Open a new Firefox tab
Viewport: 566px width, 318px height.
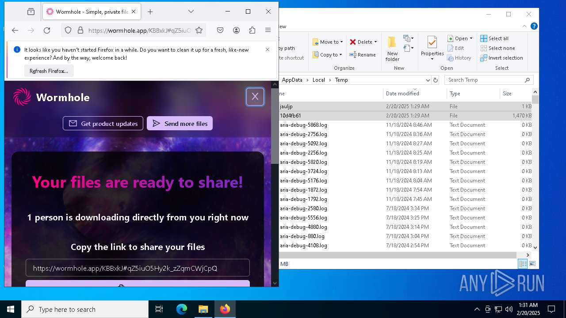tap(150, 12)
